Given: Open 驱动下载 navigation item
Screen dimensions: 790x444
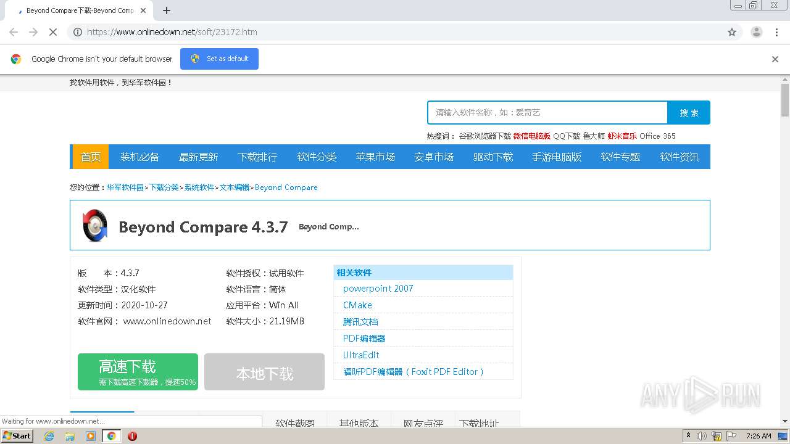Looking at the screenshot, I should coord(493,157).
